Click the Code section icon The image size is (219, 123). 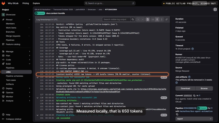(x=3, y=60)
